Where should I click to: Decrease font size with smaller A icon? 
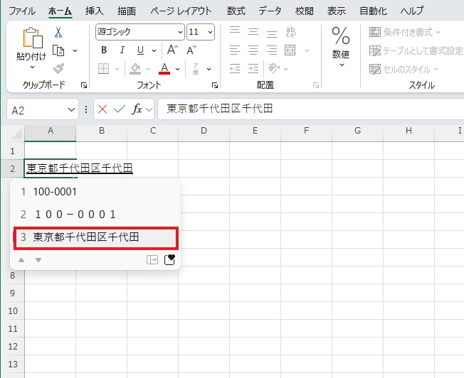(x=191, y=50)
